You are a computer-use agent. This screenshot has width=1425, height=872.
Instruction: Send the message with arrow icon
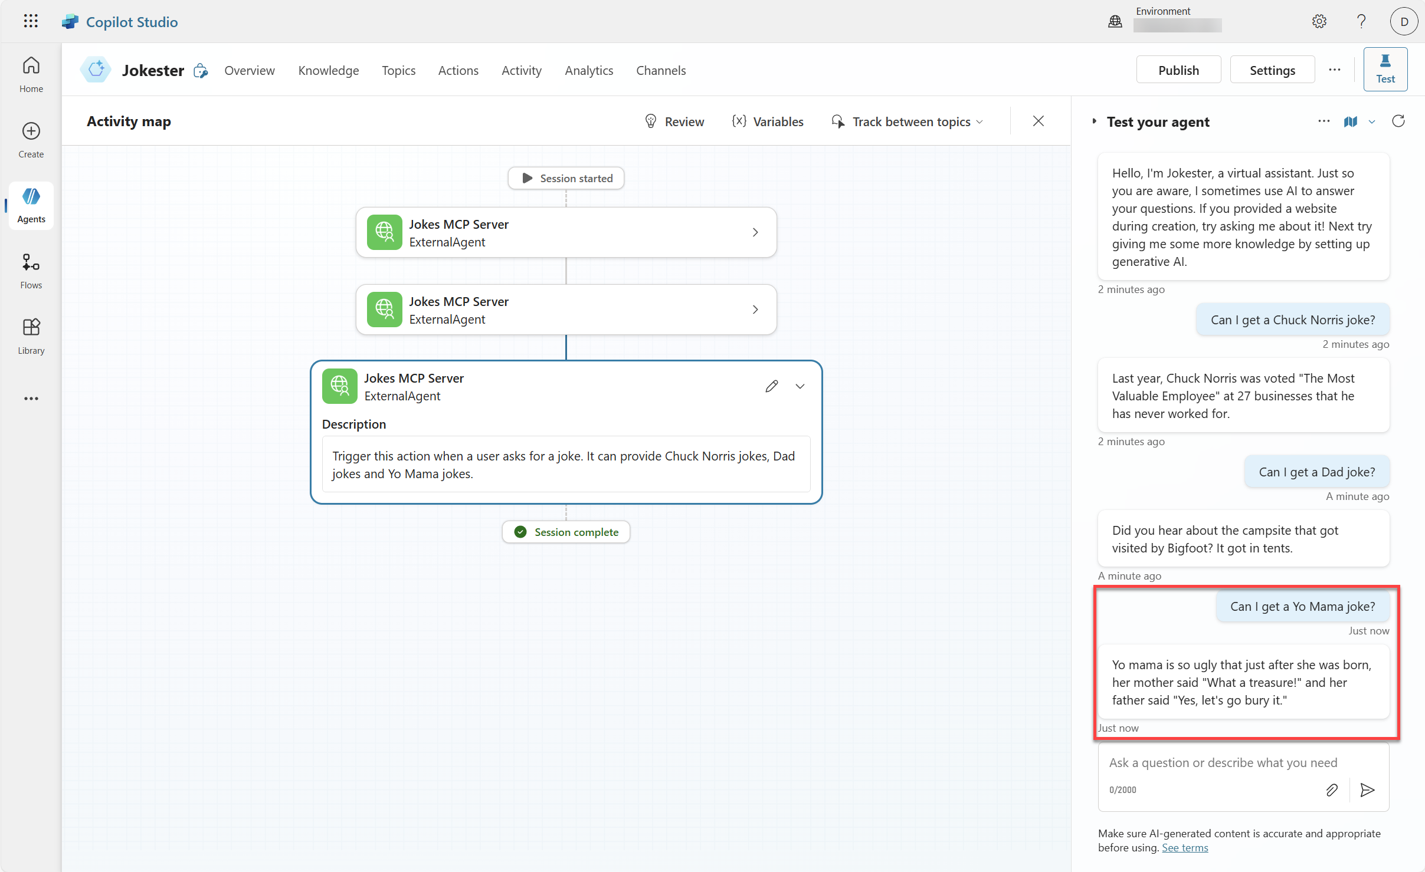point(1367,789)
